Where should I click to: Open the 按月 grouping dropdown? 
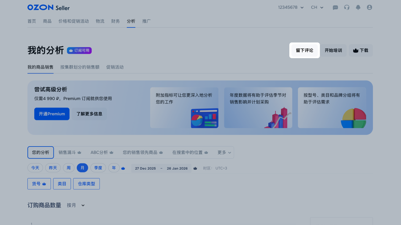point(76,205)
